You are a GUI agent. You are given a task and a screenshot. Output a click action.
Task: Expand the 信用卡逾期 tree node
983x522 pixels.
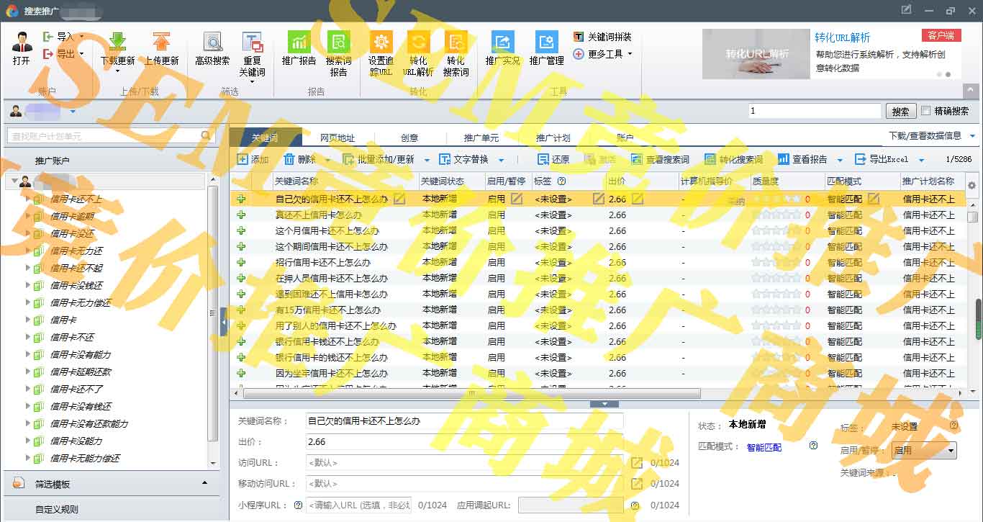pos(28,216)
